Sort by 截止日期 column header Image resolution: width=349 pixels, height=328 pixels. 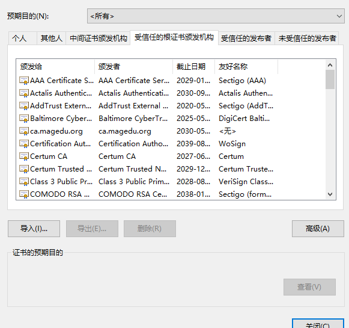tap(194, 67)
